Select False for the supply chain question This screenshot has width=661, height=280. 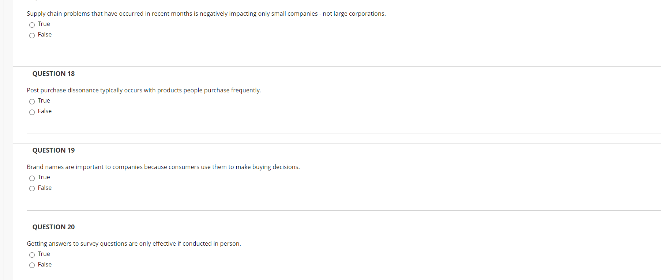point(32,35)
